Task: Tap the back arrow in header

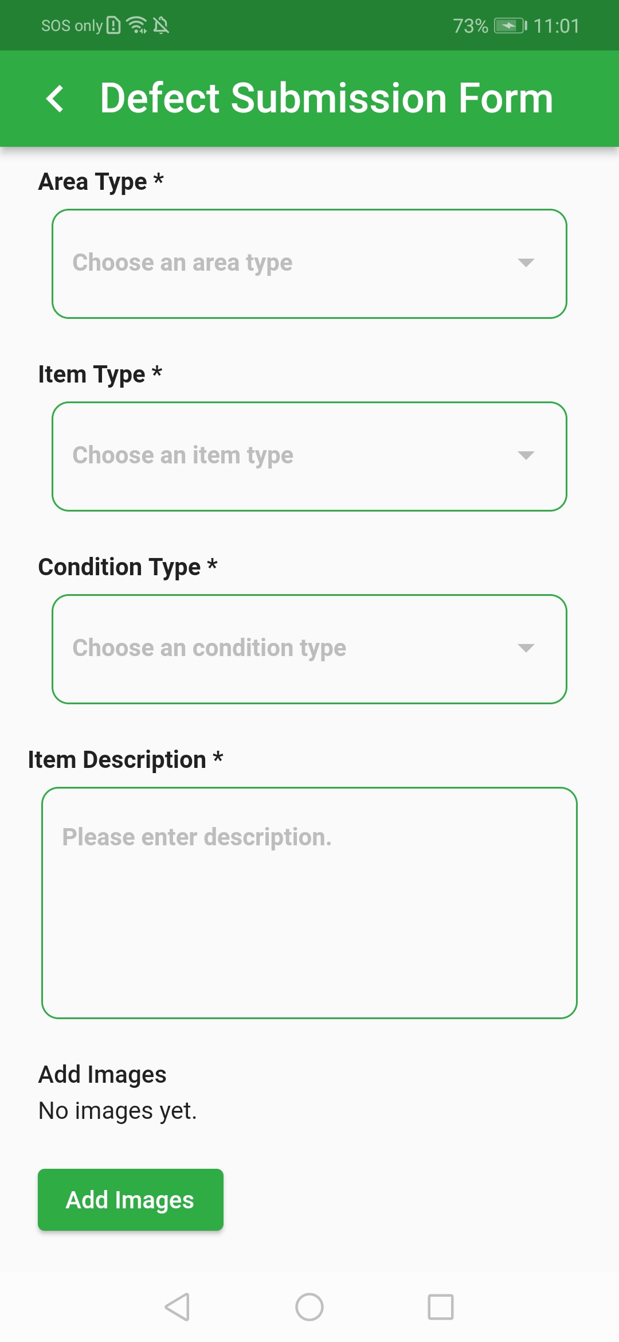Action: [x=54, y=98]
